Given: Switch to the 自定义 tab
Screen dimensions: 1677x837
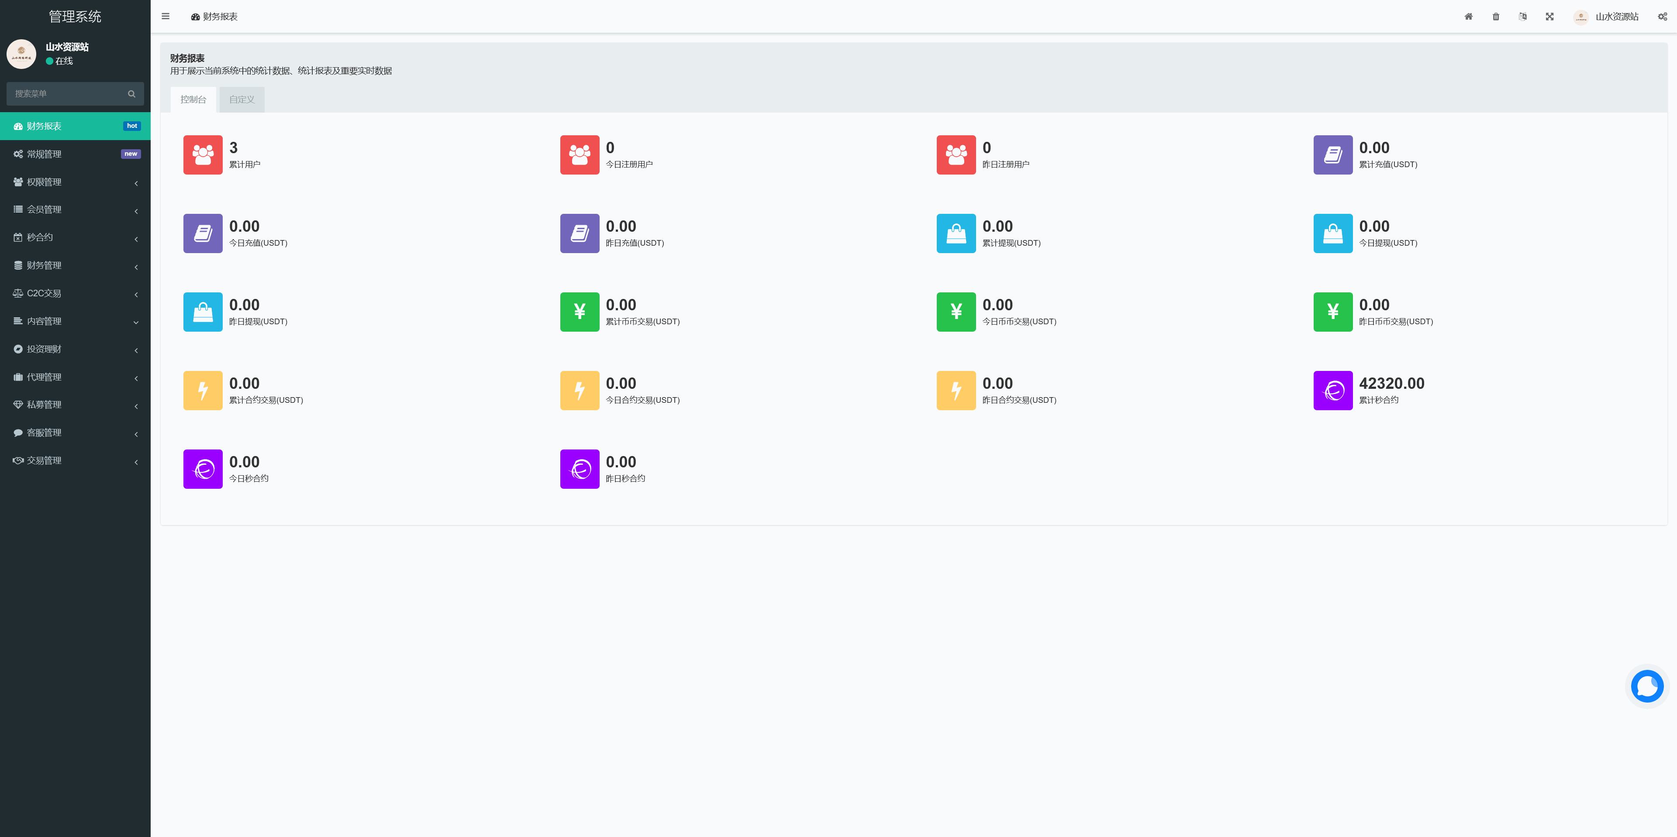Looking at the screenshot, I should point(242,99).
